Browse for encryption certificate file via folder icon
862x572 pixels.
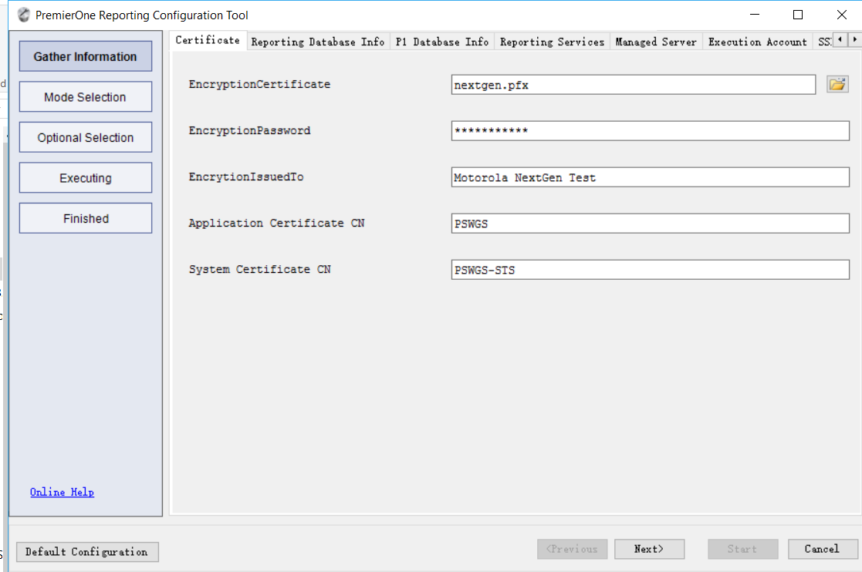click(x=837, y=85)
